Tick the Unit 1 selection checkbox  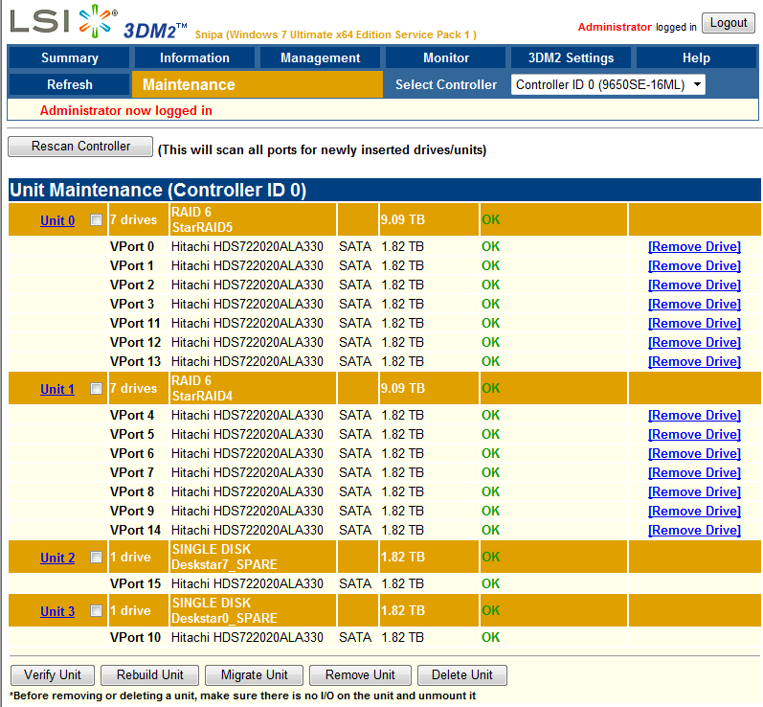tap(96, 389)
